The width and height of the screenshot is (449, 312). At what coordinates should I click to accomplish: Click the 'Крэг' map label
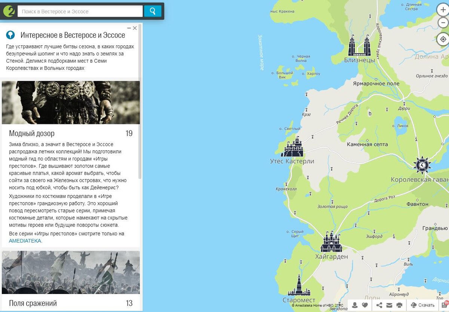click(307, 114)
